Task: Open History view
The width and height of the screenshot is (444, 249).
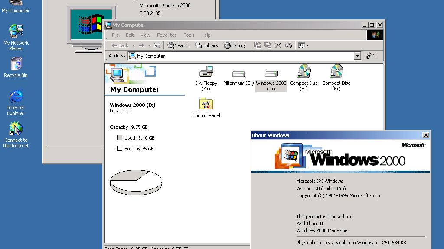Action: [x=235, y=45]
